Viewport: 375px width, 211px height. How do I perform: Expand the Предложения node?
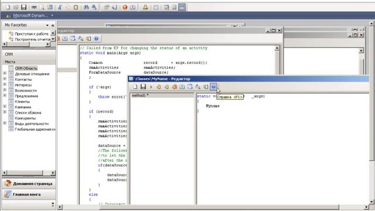pyautogui.click(x=5, y=95)
